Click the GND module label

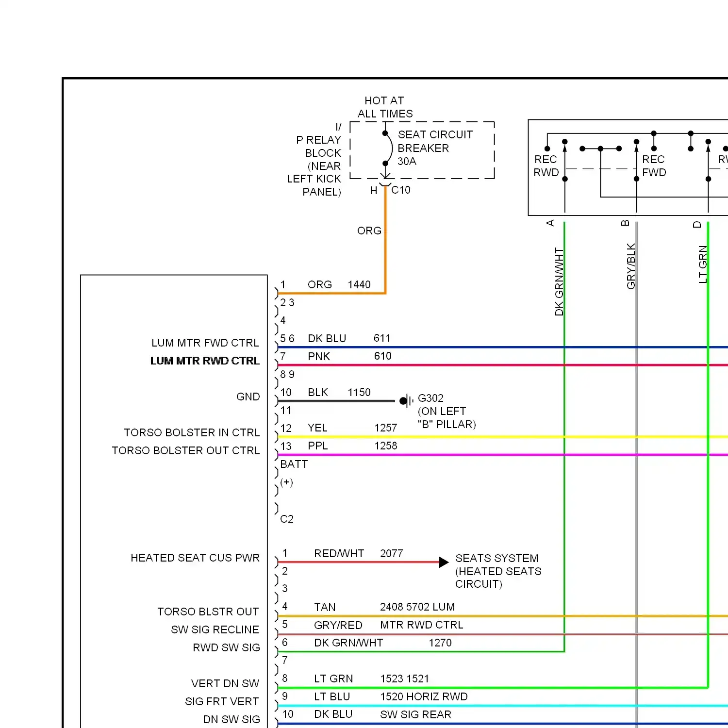tap(248, 397)
